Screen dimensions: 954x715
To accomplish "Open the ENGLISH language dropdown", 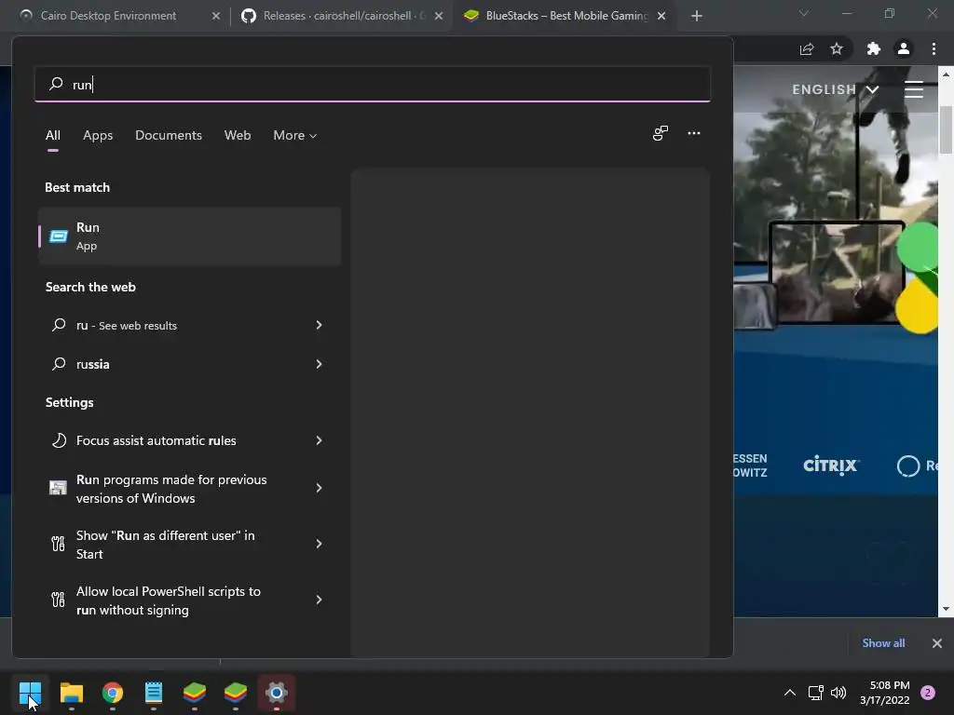I will click(836, 89).
